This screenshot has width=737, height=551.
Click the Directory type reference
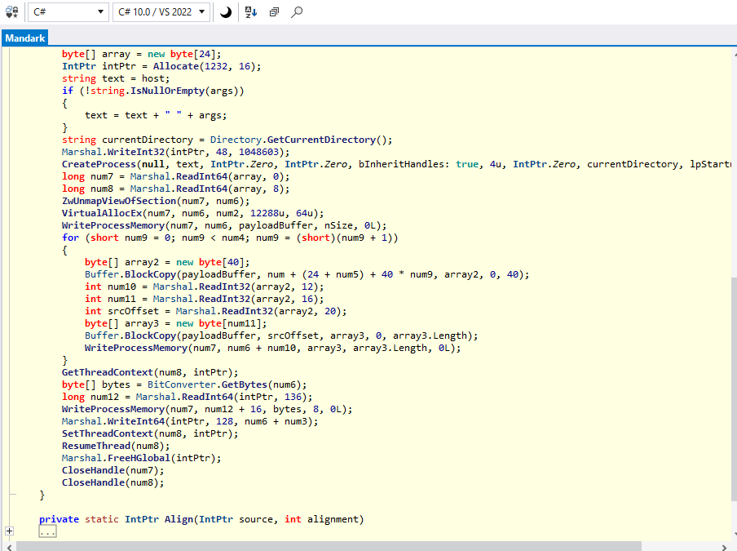pos(236,140)
